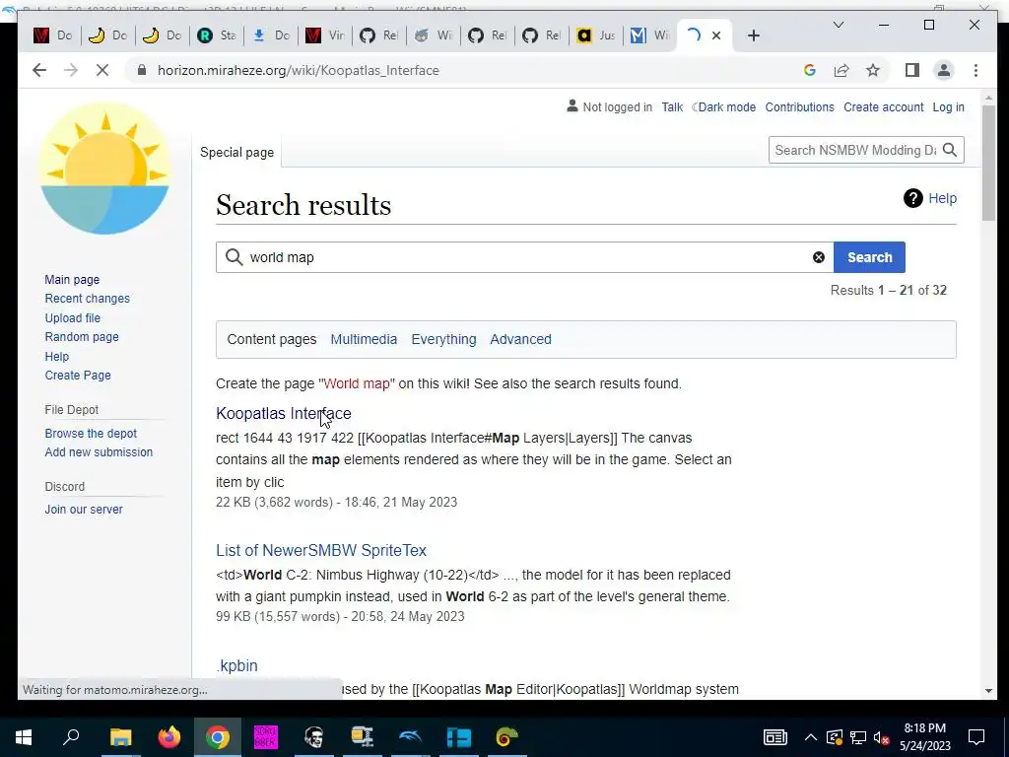Open Advanced search options
1009x757 pixels.
point(520,339)
